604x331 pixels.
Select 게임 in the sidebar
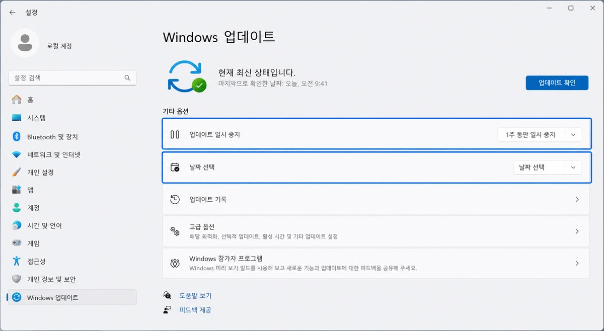click(72, 243)
